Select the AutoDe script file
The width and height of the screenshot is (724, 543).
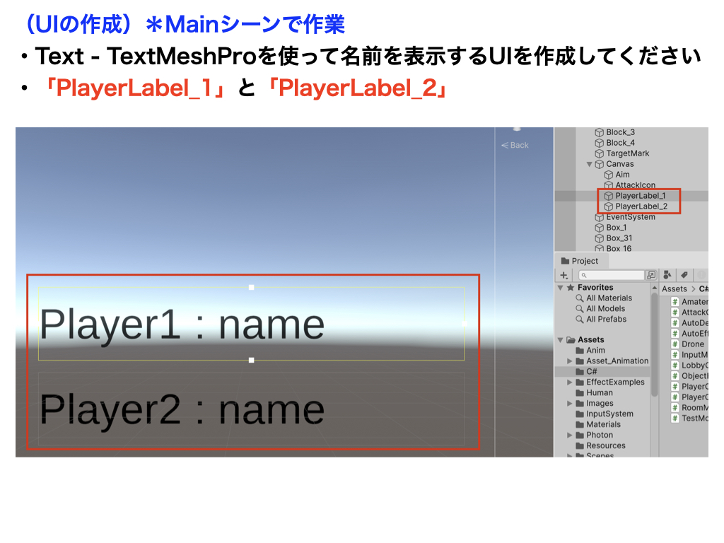click(x=689, y=323)
